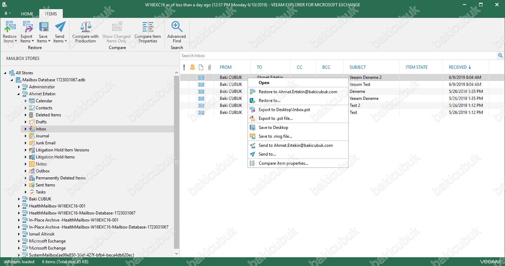Choose Export to Desktop\Inbox.pst
Viewport: 505px width, 266px height.
[x=298, y=110]
